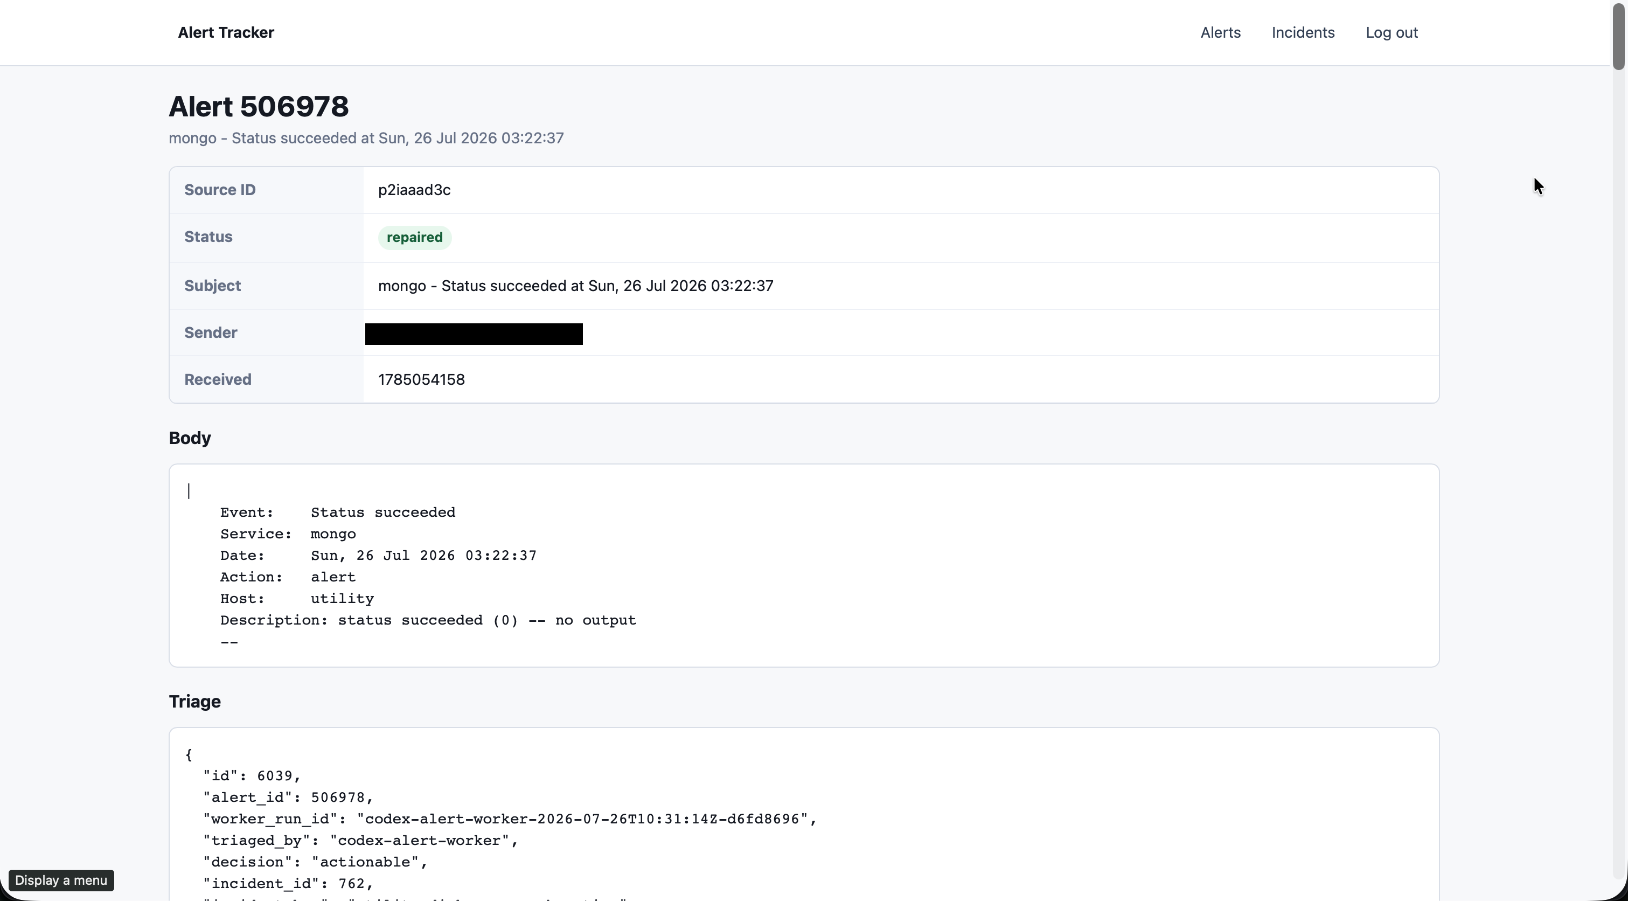Screen dimensions: 1628x901
Task: Click the Received label
Action: [218, 379]
